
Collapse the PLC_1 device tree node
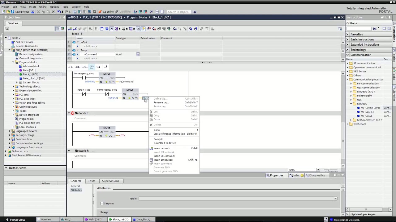tap(9, 50)
